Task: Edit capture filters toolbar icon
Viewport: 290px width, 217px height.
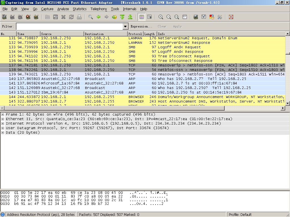Action: tap(196, 17)
